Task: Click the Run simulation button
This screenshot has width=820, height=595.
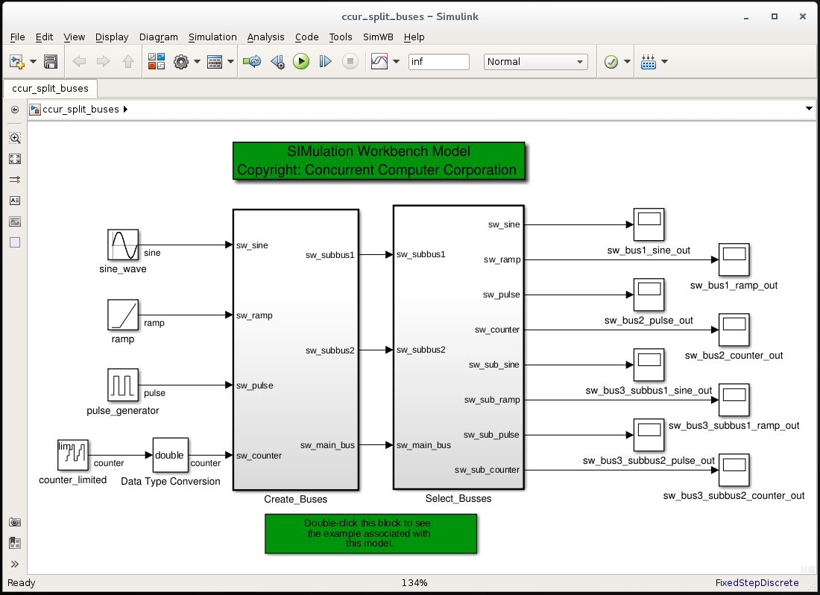Action: pyautogui.click(x=301, y=62)
